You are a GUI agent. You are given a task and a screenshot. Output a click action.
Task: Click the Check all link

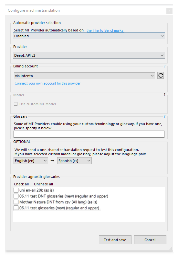[21, 184]
